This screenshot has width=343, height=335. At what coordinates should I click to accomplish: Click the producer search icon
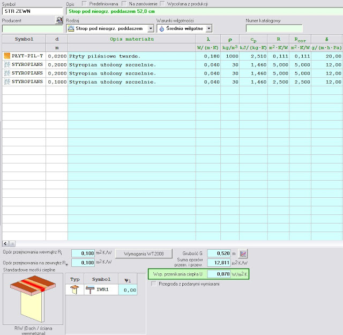coord(59,20)
